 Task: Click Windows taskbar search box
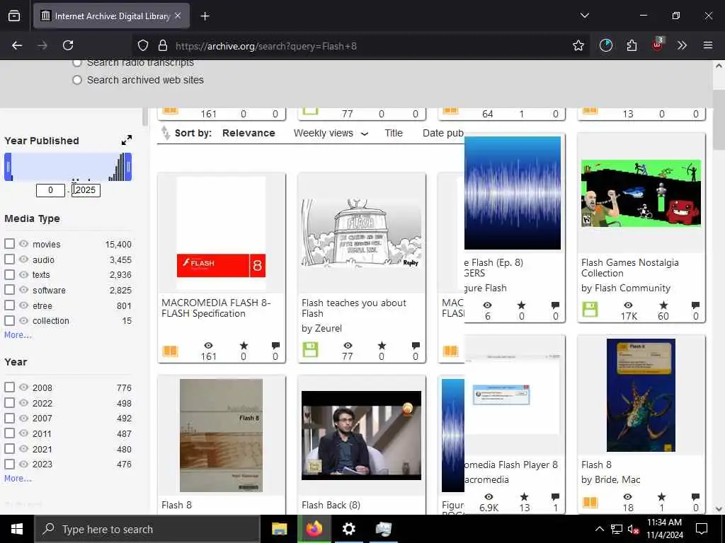[147, 529]
